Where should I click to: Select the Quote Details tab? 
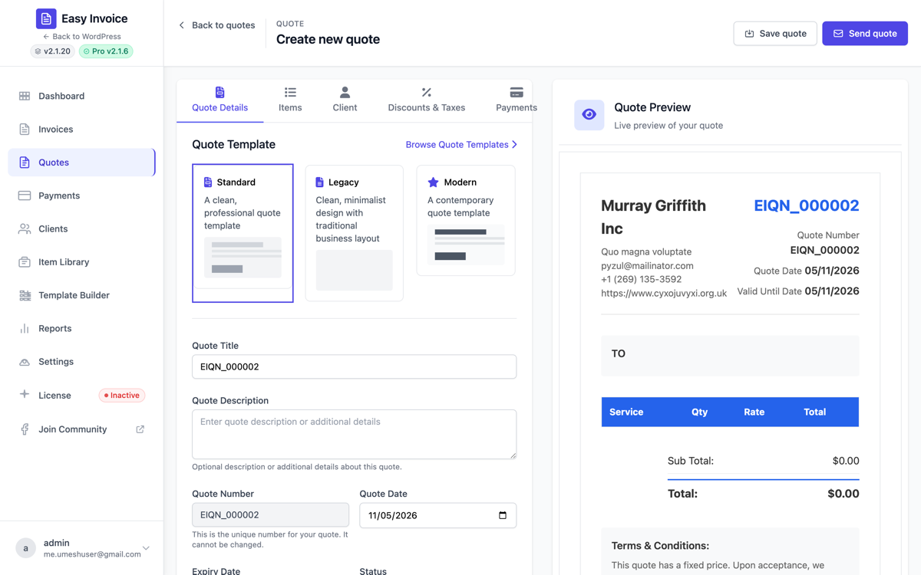click(220, 100)
